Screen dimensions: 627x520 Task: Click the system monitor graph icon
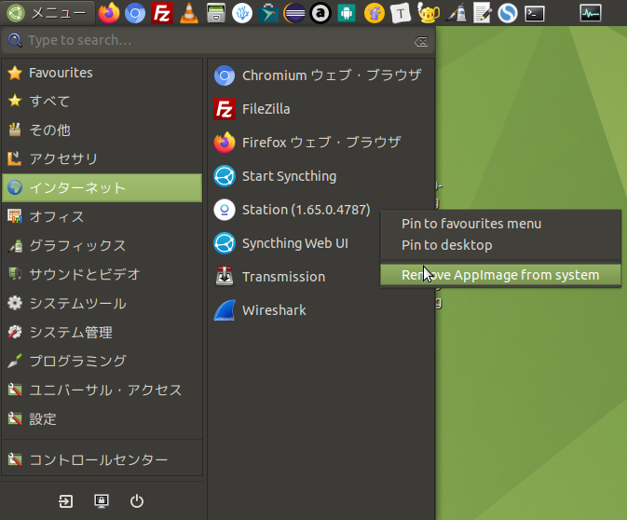pyautogui.click(x=591, y=13)
